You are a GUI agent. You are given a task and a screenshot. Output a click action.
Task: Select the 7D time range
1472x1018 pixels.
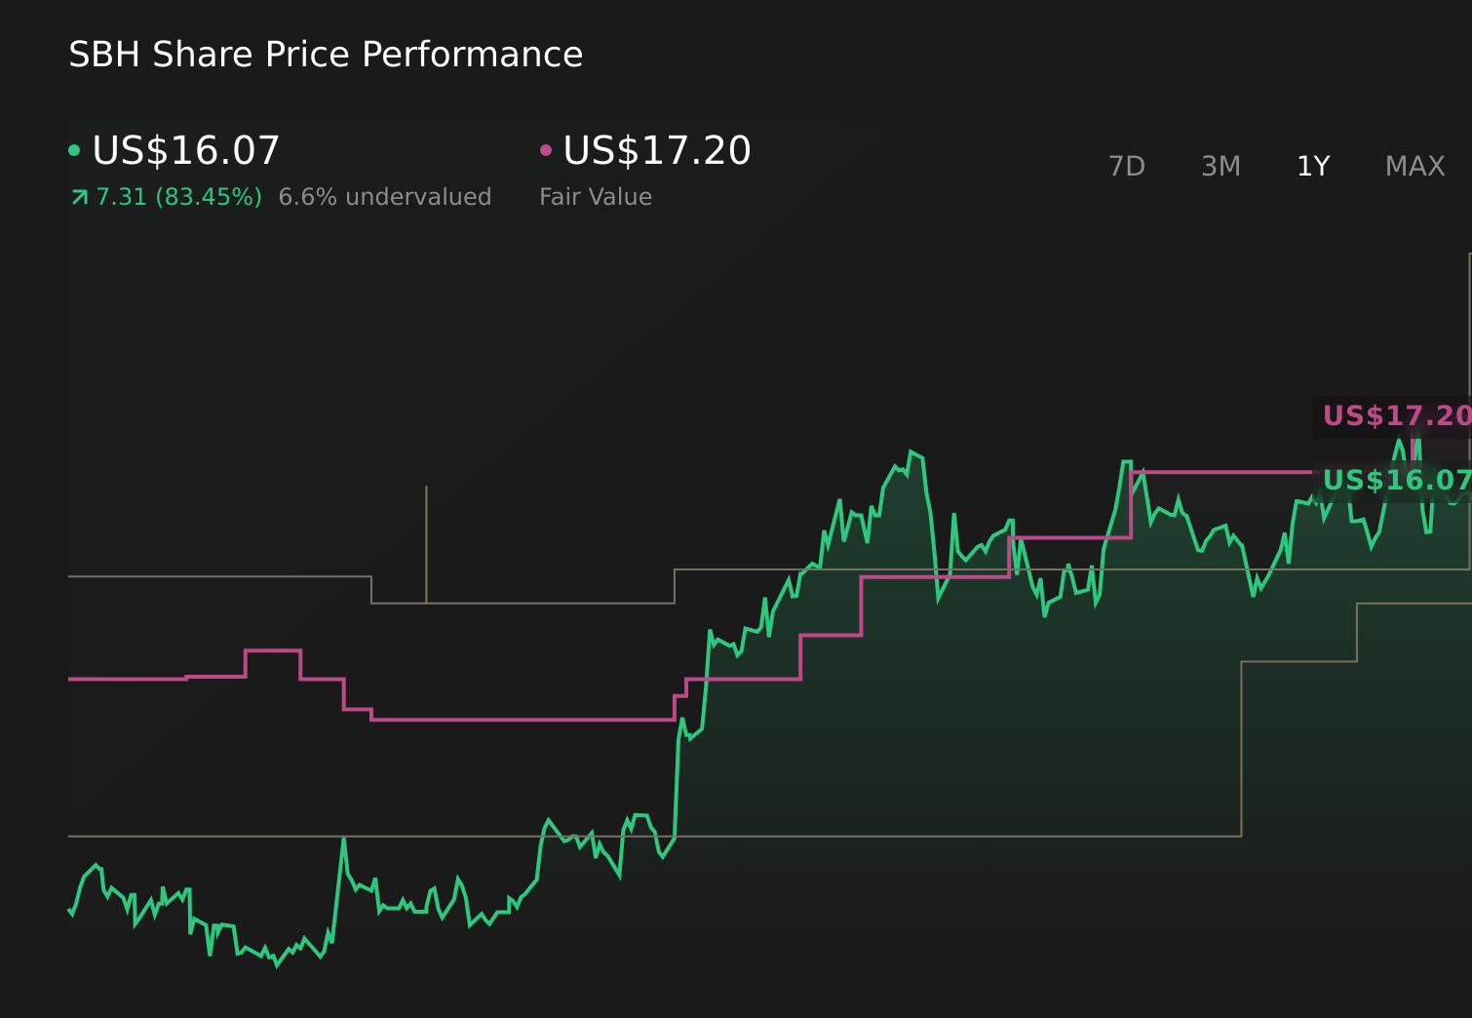(1127, 166)
